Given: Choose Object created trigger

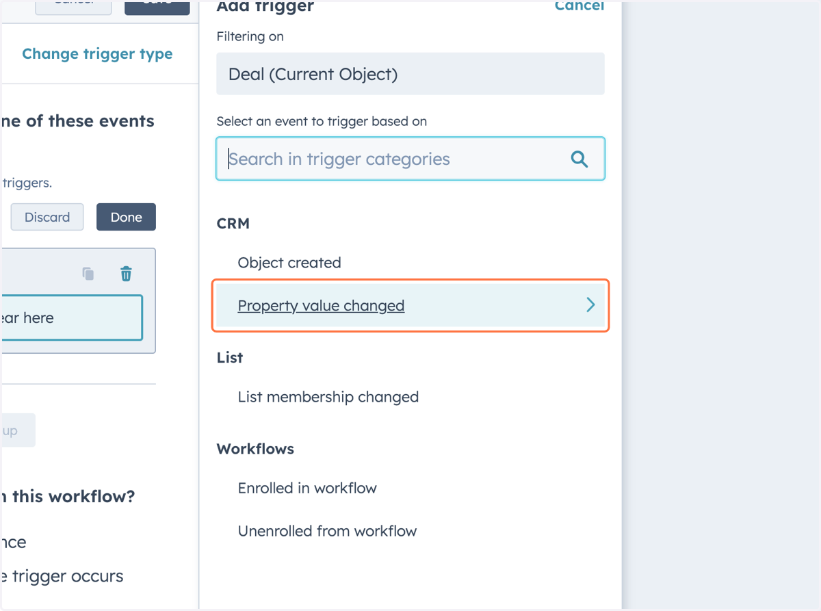Looking at the screenshot, I should click(x=289, y=263).
